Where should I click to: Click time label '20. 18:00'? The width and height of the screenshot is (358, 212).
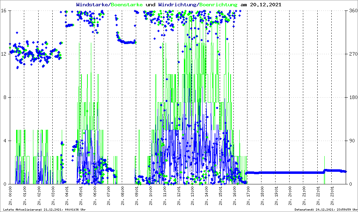pyautogui.click(x=262, y=196)
